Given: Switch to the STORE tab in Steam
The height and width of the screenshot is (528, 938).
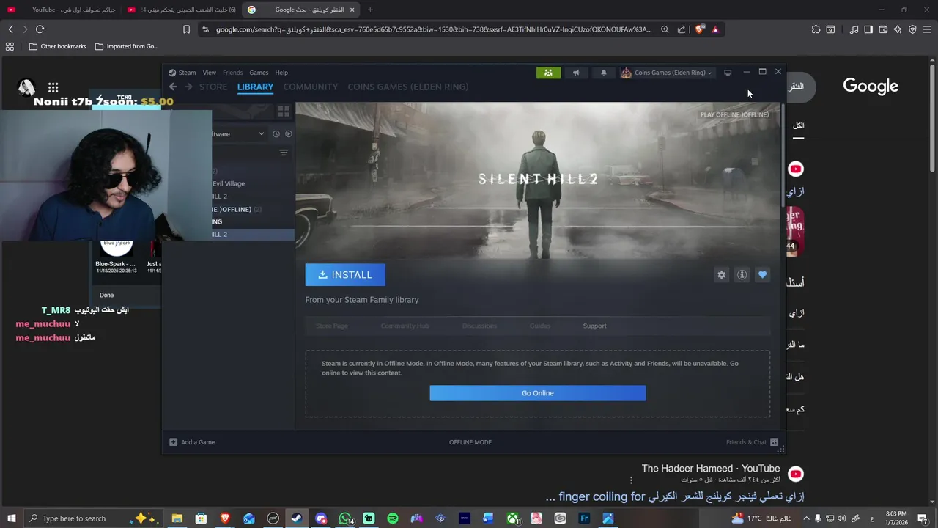Looking at the screenshot, I should [x=213, y=87].
